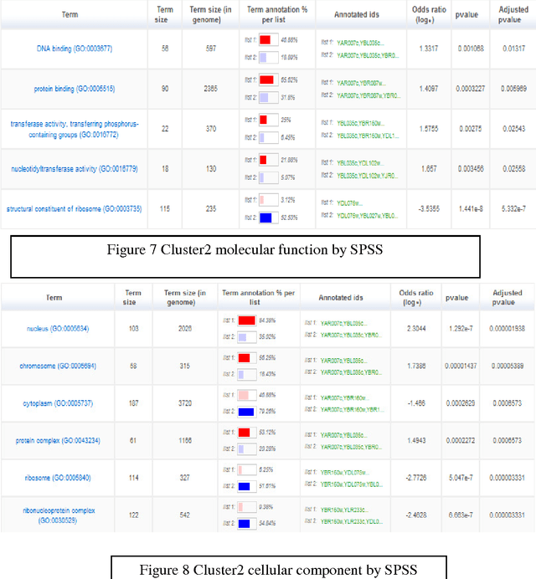Select blue list 2 bar in cytoplasm row
The width and height of the screenshot is (536, 579).
[x=245, y=411]
